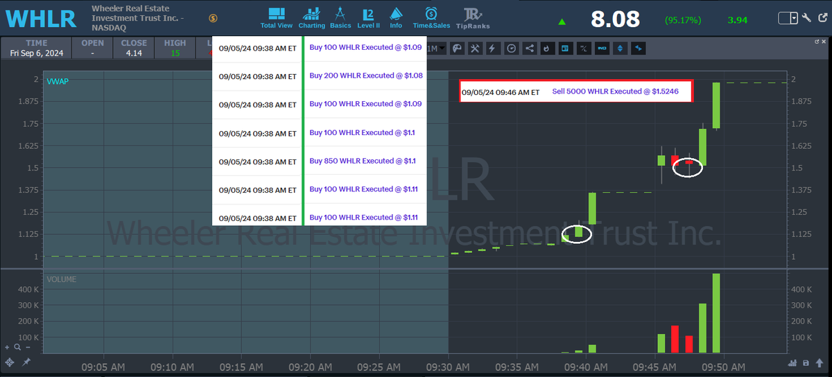The image size is (832, 377).
Task: Click the CLOSE value 4.14
Action: coord(134,53)
